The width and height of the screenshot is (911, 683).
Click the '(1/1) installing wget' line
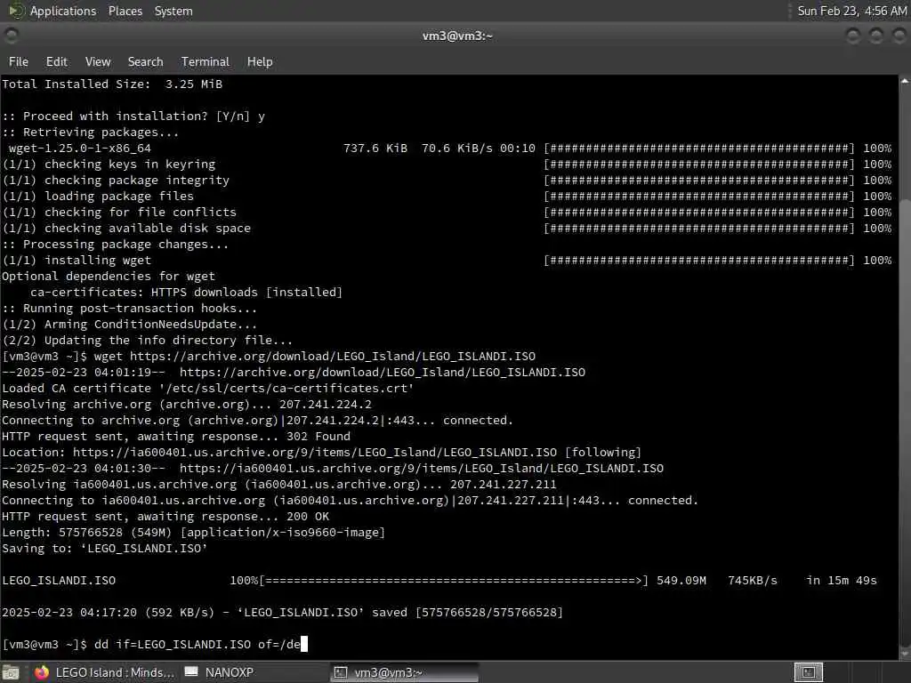pos(77,261)
